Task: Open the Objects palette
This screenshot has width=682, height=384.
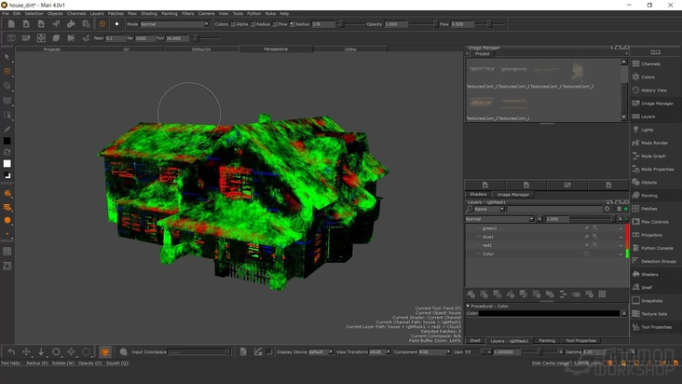Action: (x=648, y=183)
